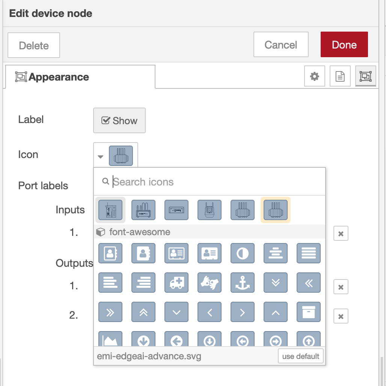Select the area-chart icon
The image size is (386, 386).
110,340
